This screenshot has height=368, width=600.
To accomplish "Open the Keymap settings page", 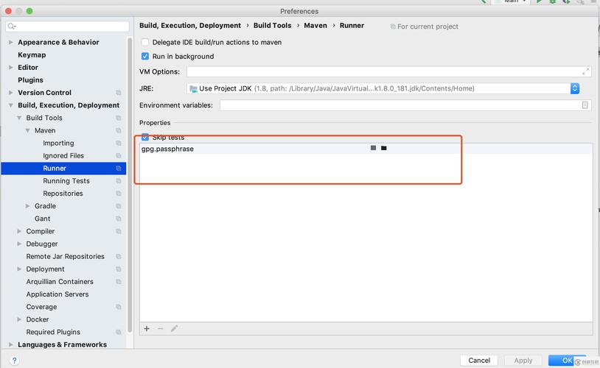I will [32, 55].
